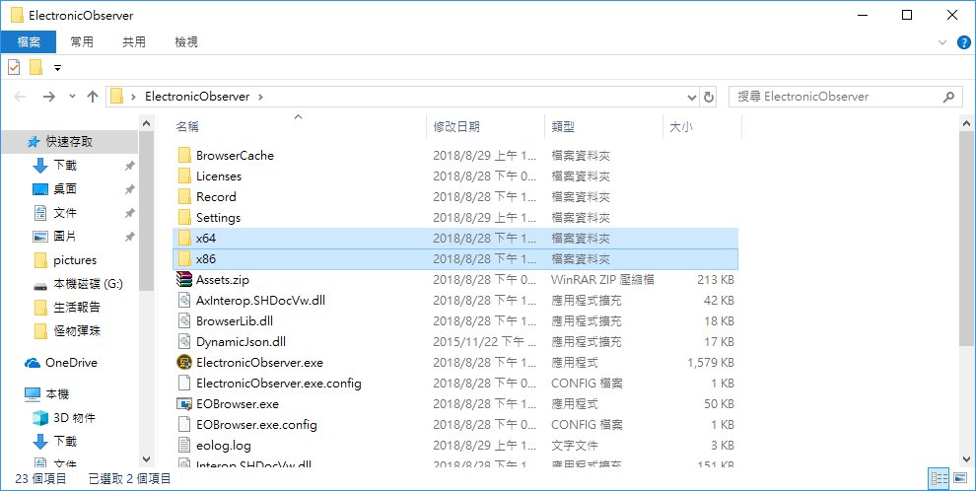Screen dimensions: 976x491
Task: Select the EOBrowser.exe.config file icon
Action: tap(184, 424)
